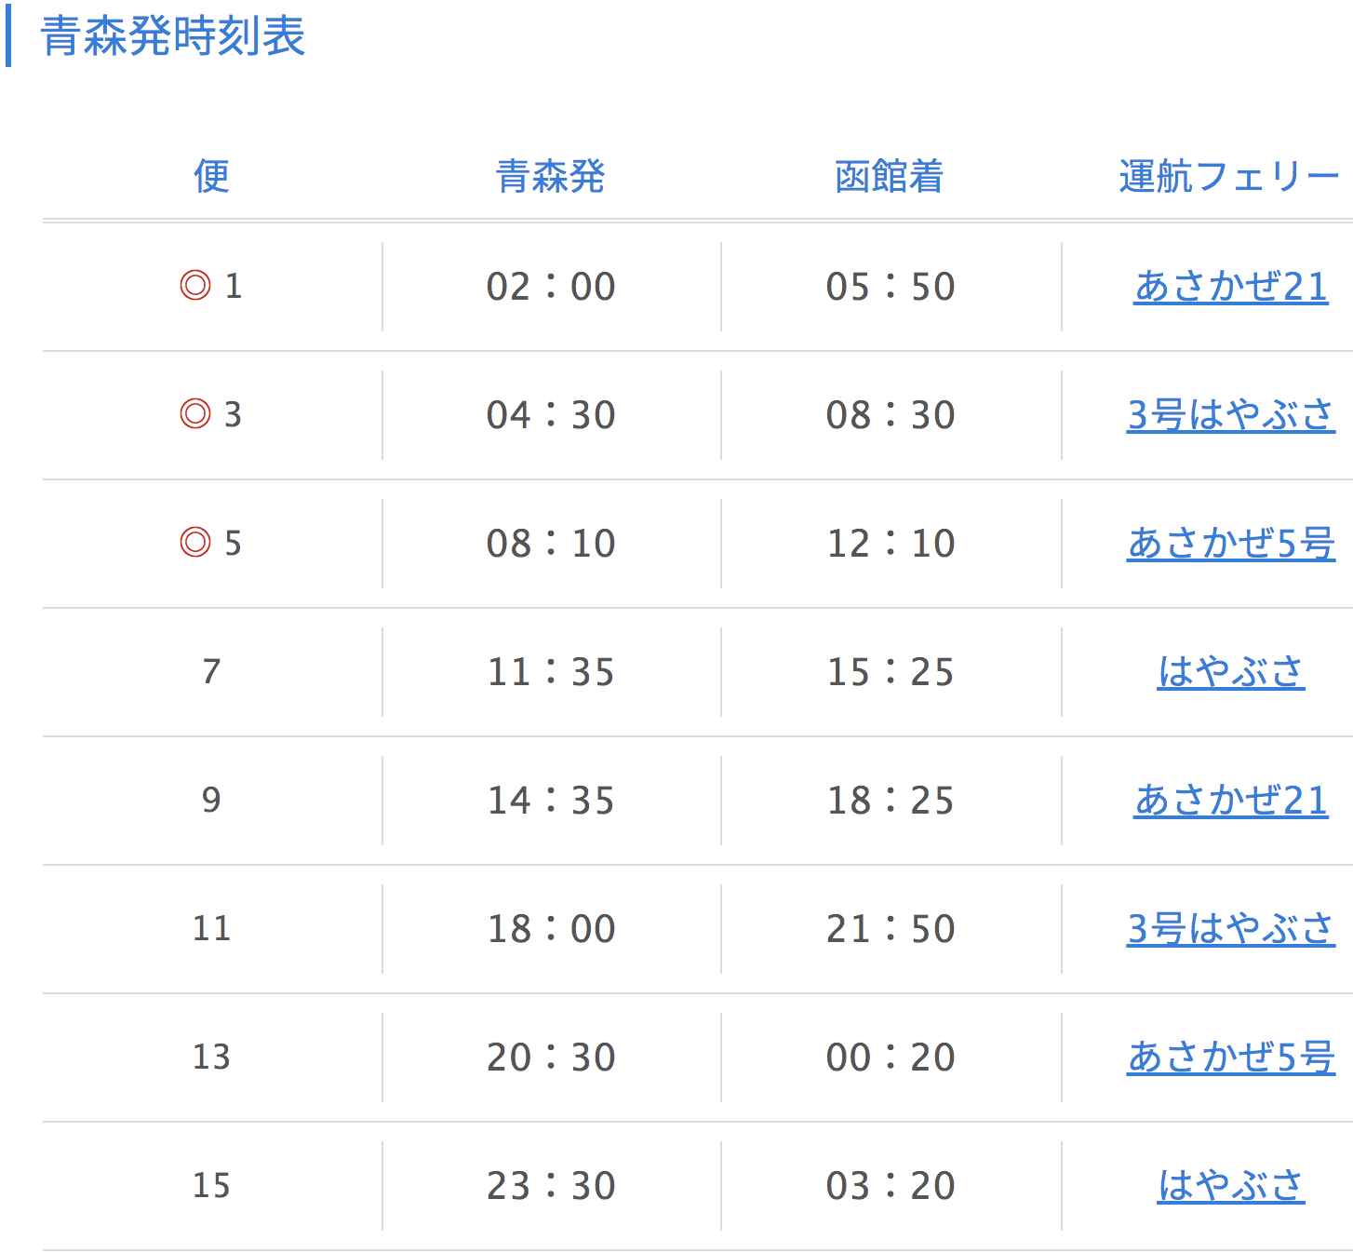Click the 函館着 column header
1353x1253 pixels.
[890, 176]
